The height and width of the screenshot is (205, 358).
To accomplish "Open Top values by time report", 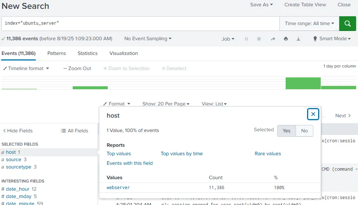I will [182, 154].
